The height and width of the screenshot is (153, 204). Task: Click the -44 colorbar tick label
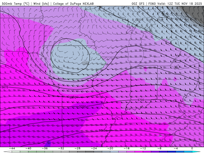coord(12,148)
